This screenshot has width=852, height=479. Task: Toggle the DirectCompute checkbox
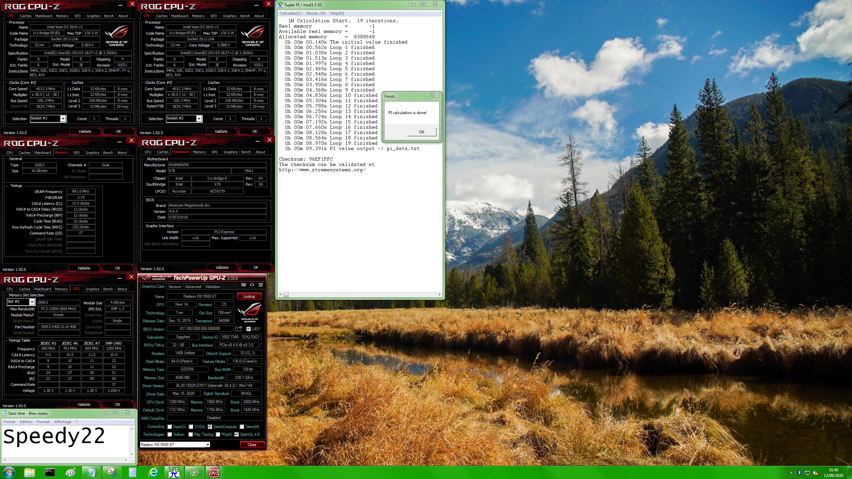[210, 426]
